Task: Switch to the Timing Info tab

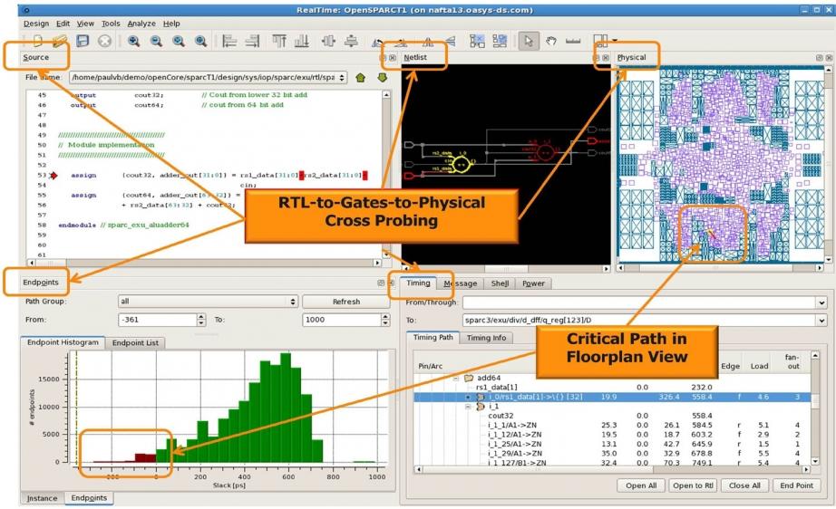Action: 486,338
